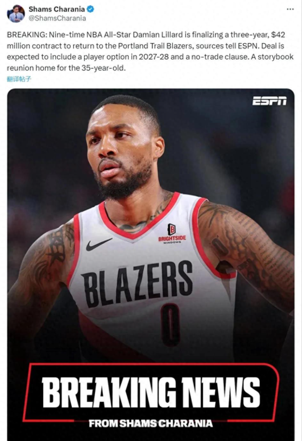Click the ESPN logo on the image
302x441 pixels.
(x=269, y=101)
